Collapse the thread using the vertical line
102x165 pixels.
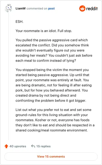coord(8,76)
